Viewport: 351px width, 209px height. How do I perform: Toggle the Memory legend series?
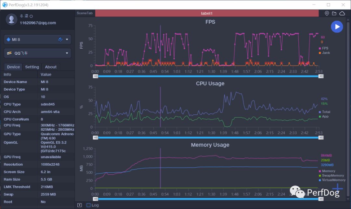coord(327,171)
